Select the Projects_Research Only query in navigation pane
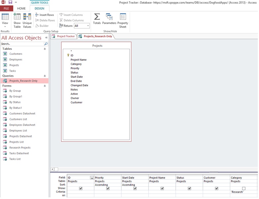Viewport: 259px width, 199px height. tap(24, 81)
